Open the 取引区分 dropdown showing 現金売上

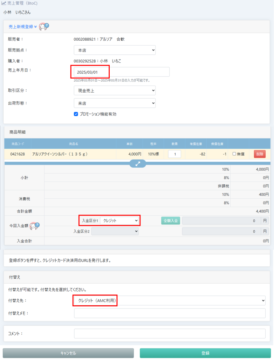pos(115,90)
